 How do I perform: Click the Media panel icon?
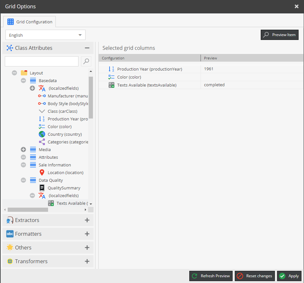[x=33, y=149]
